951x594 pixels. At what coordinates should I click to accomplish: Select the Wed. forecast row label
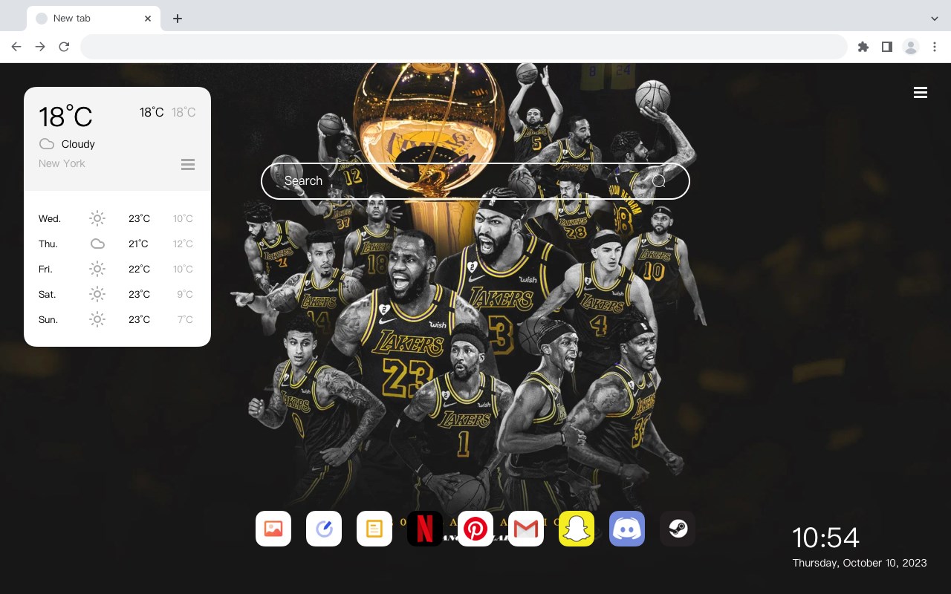click(50, 218)
